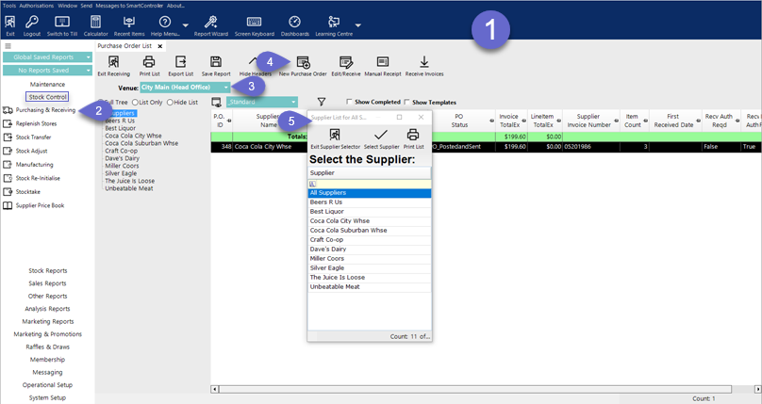This screenshot has width=762, height=404.
Task: Choose the Hide List radio option
Action: point(170,102)
